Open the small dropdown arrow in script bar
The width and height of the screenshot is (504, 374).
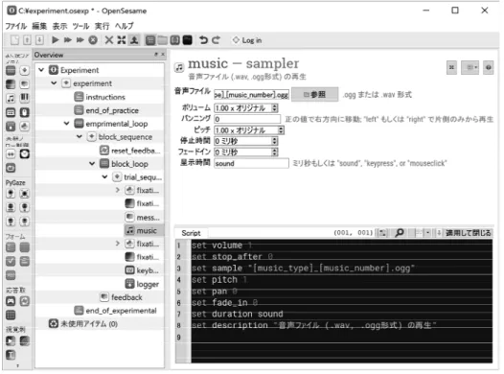(x=427, y=232)
